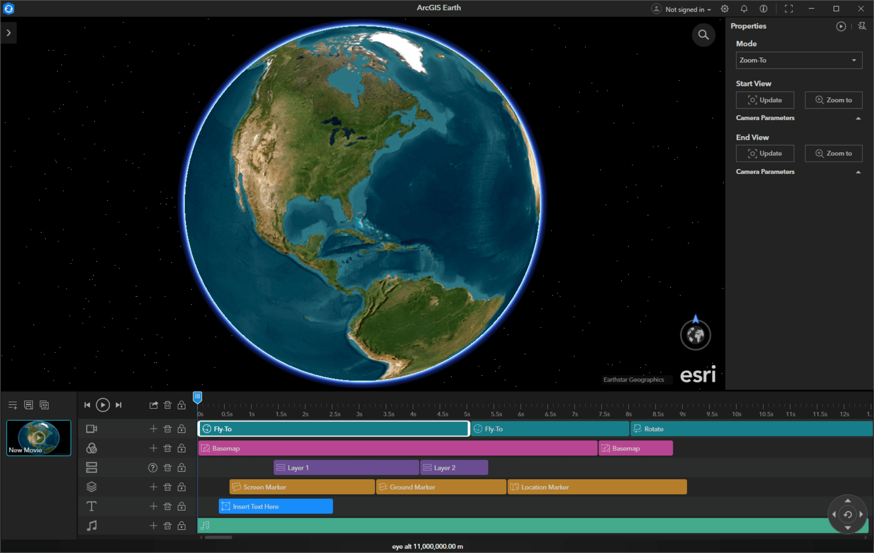Toggle fullscreen mode from the title bar
874x553 pixels.
pos(789,9)
